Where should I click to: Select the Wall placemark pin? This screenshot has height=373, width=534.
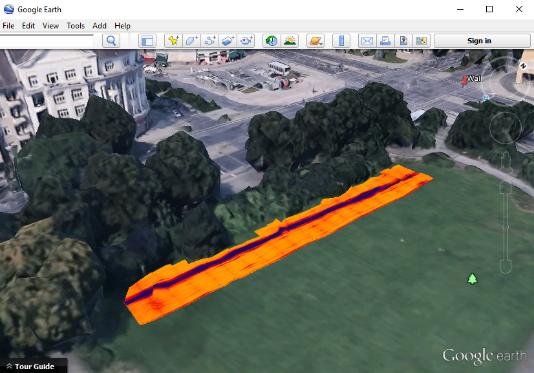pos(465,78)
